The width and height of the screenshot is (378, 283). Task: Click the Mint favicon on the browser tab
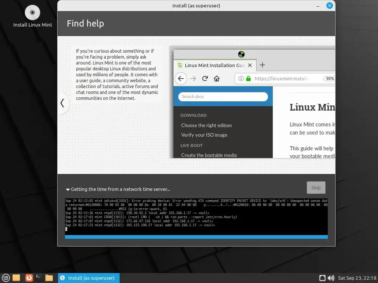(180, 65)
